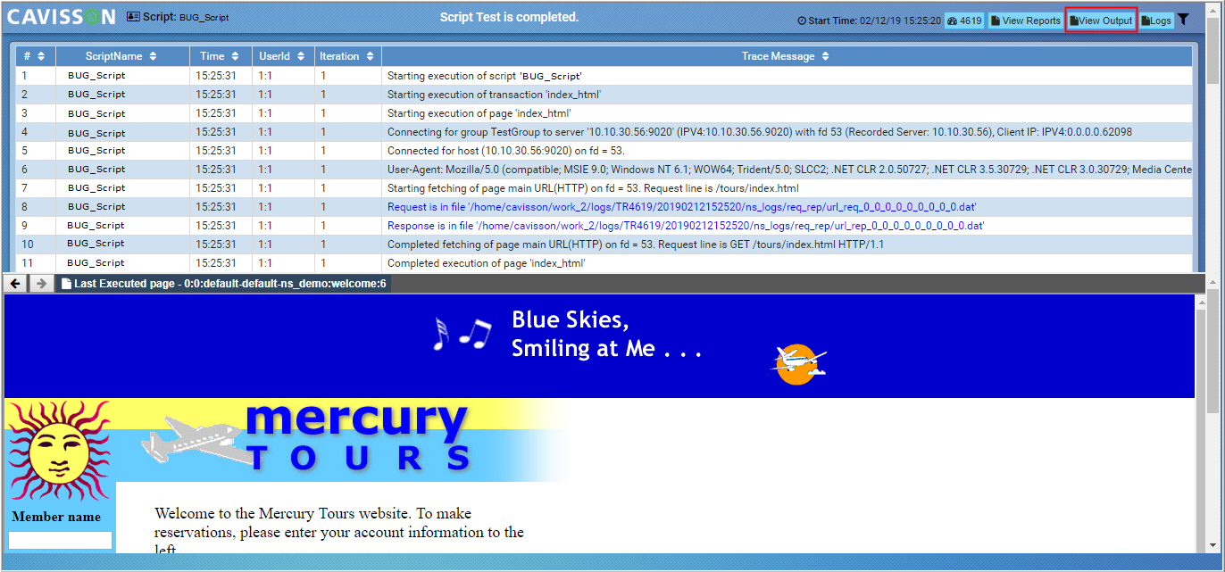This screenshot has width=1225, height=572.
Task: Click the orange airplane sun graphic
Action: (798, 363)
